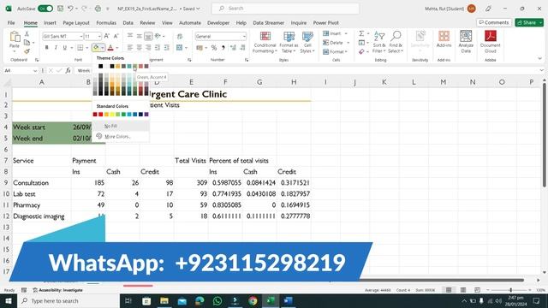This screenshot has width=548, height=308.
Task: Click More Colors in the fill menu
Action: [121, 137]
